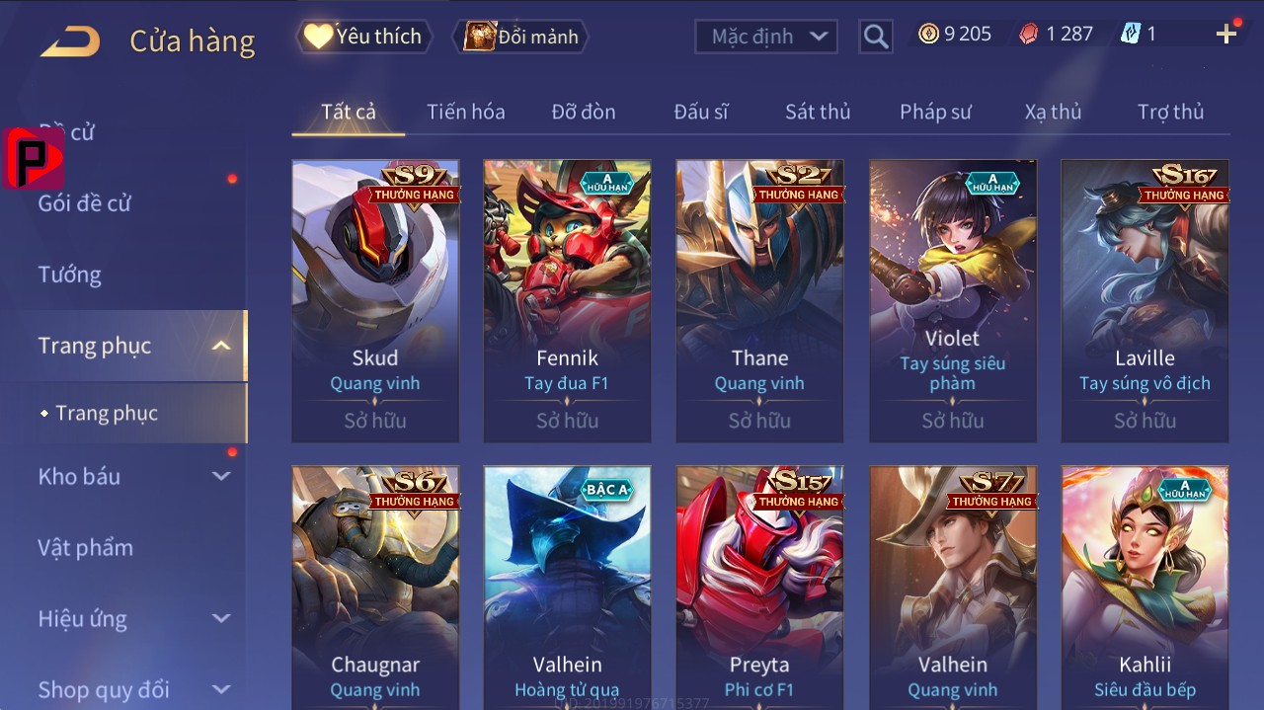Viewport: 1264px width, 710px height.
Task: Open the Skud Quang vinh skin card
Action: [x=375, y=301]
